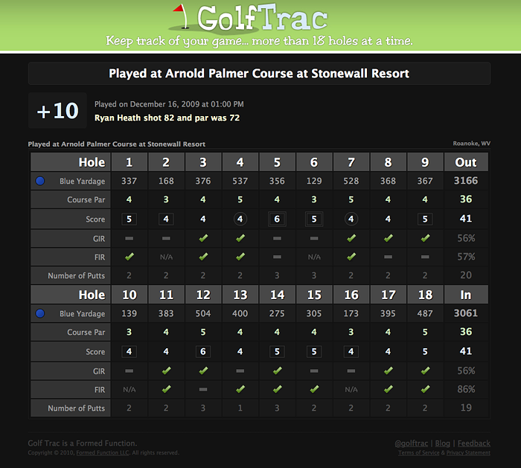
Task: Open the Blog link in footer
Action: pos(443,443)
